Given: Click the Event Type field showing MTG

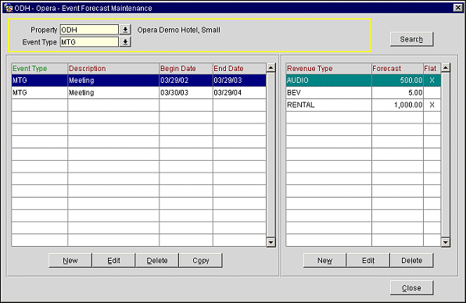Looking at the screenshot, I should 89,42.
